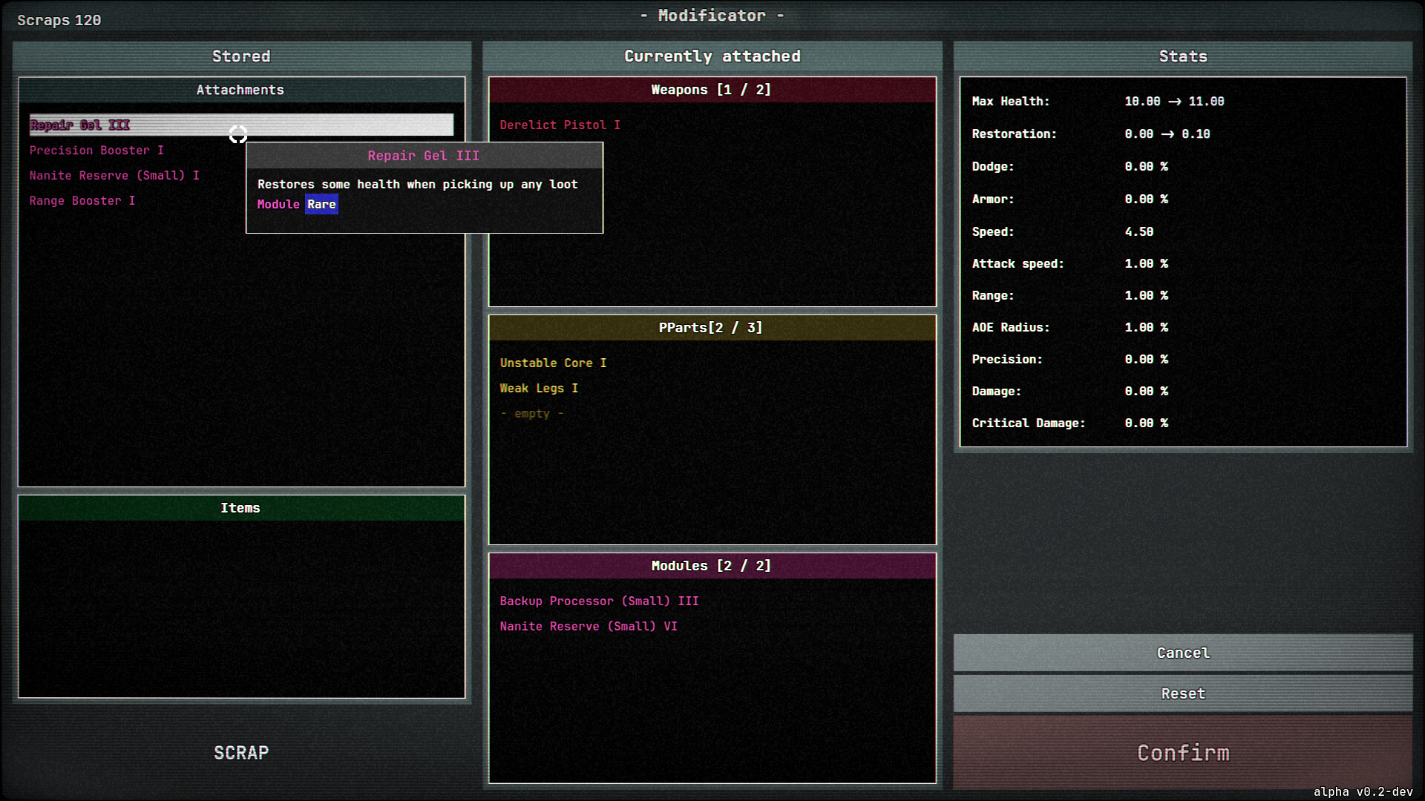
Task: Select Nanite Reserve (Small) I attachment
Action: point(114,175)
